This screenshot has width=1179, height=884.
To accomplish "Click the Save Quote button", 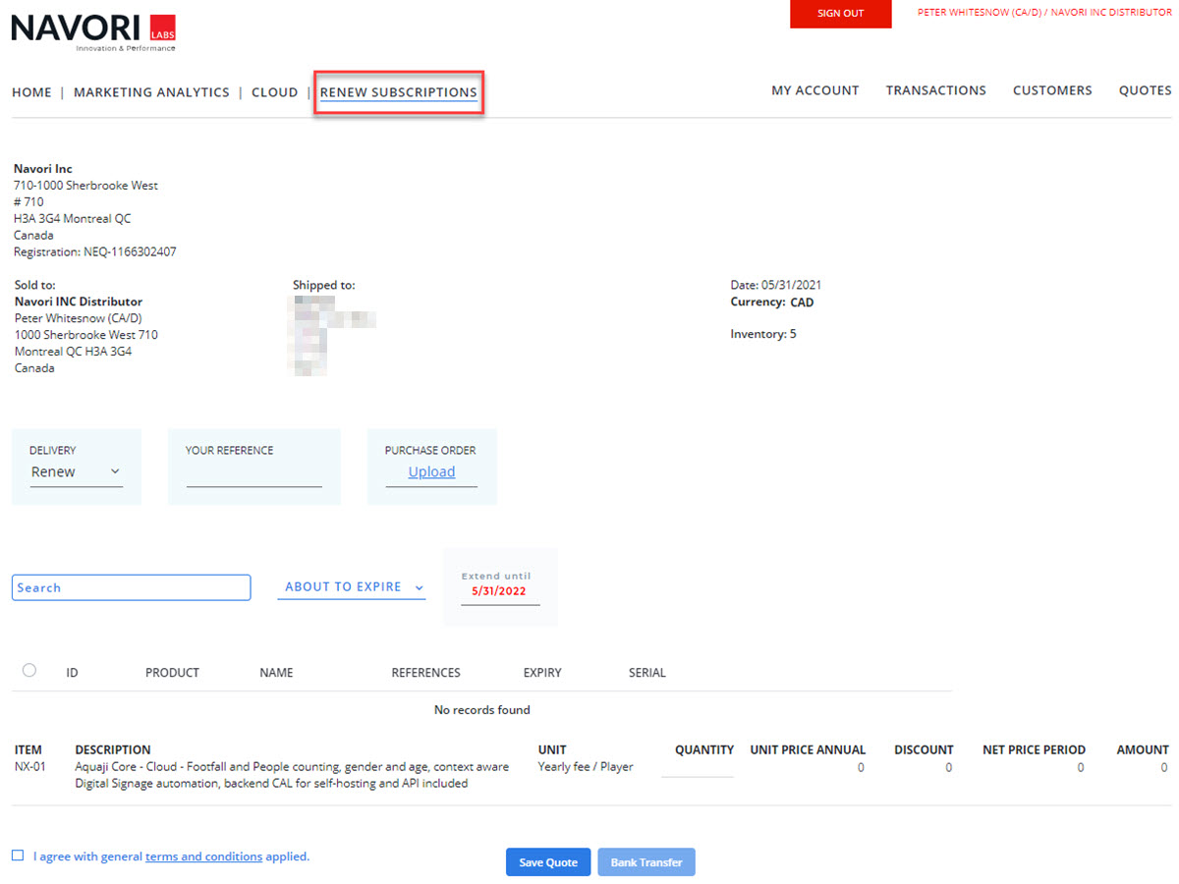I will 548,862.
